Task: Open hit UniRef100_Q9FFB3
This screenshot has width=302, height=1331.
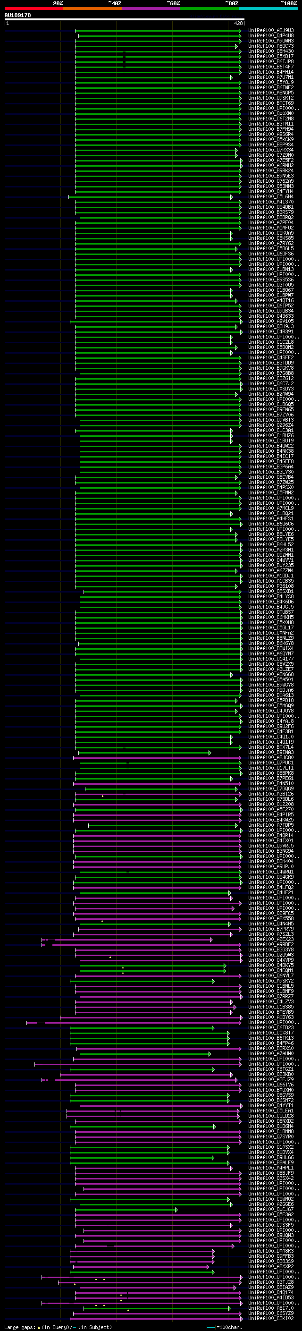Action: (271, 1256)
